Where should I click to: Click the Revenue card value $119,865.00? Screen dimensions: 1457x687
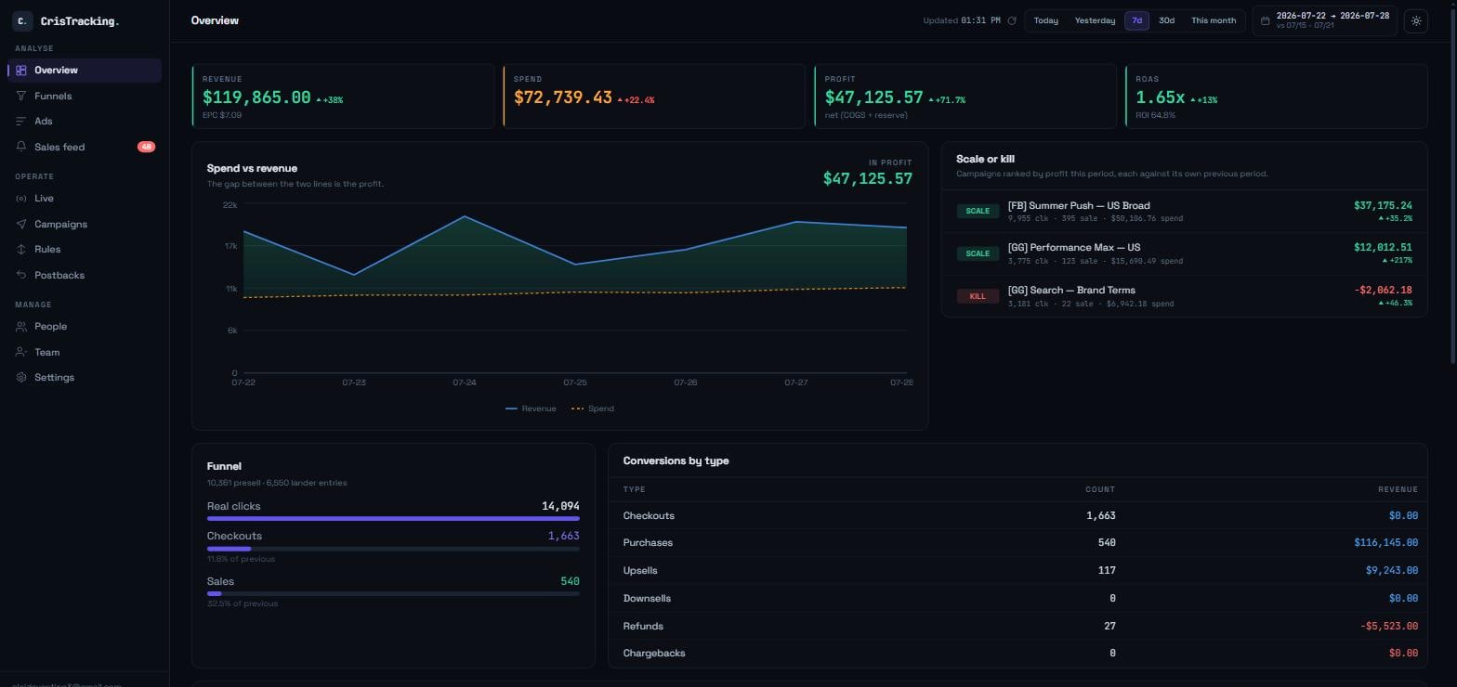pos(256,97)
